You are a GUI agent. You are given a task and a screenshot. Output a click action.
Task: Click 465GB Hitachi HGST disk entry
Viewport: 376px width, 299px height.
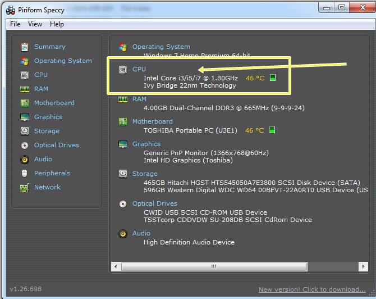click(252, 183)
